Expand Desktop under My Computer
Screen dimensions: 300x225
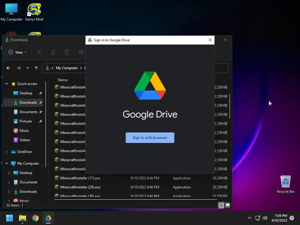point(9,173)
